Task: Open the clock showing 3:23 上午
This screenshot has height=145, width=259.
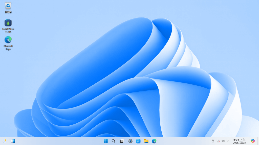Action: point(239,141)
